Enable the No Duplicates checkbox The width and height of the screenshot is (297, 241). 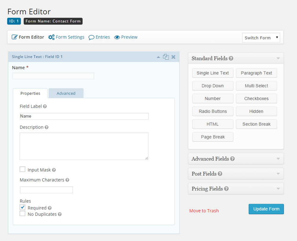click(x=23, y=214)
